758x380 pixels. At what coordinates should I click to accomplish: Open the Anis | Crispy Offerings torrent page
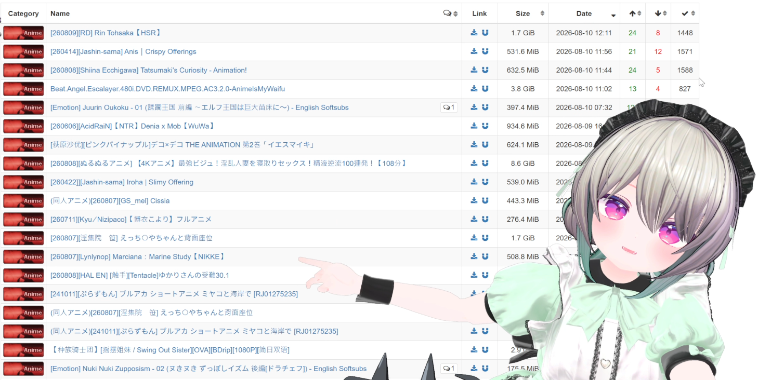pos(123,51)
